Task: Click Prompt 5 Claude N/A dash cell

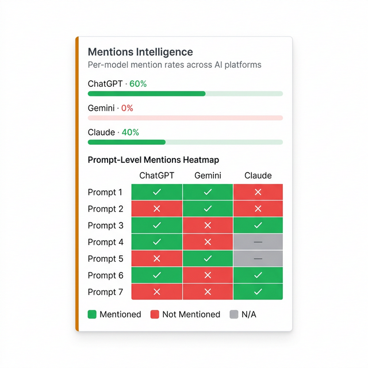Action: coord(258,259)
